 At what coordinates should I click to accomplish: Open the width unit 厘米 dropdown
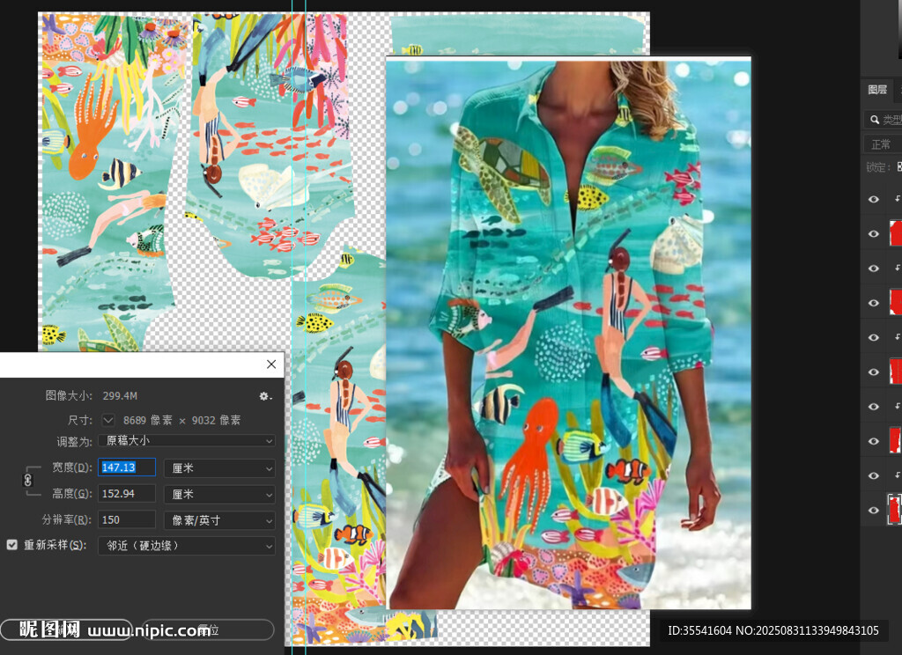(x=219, y=467)
